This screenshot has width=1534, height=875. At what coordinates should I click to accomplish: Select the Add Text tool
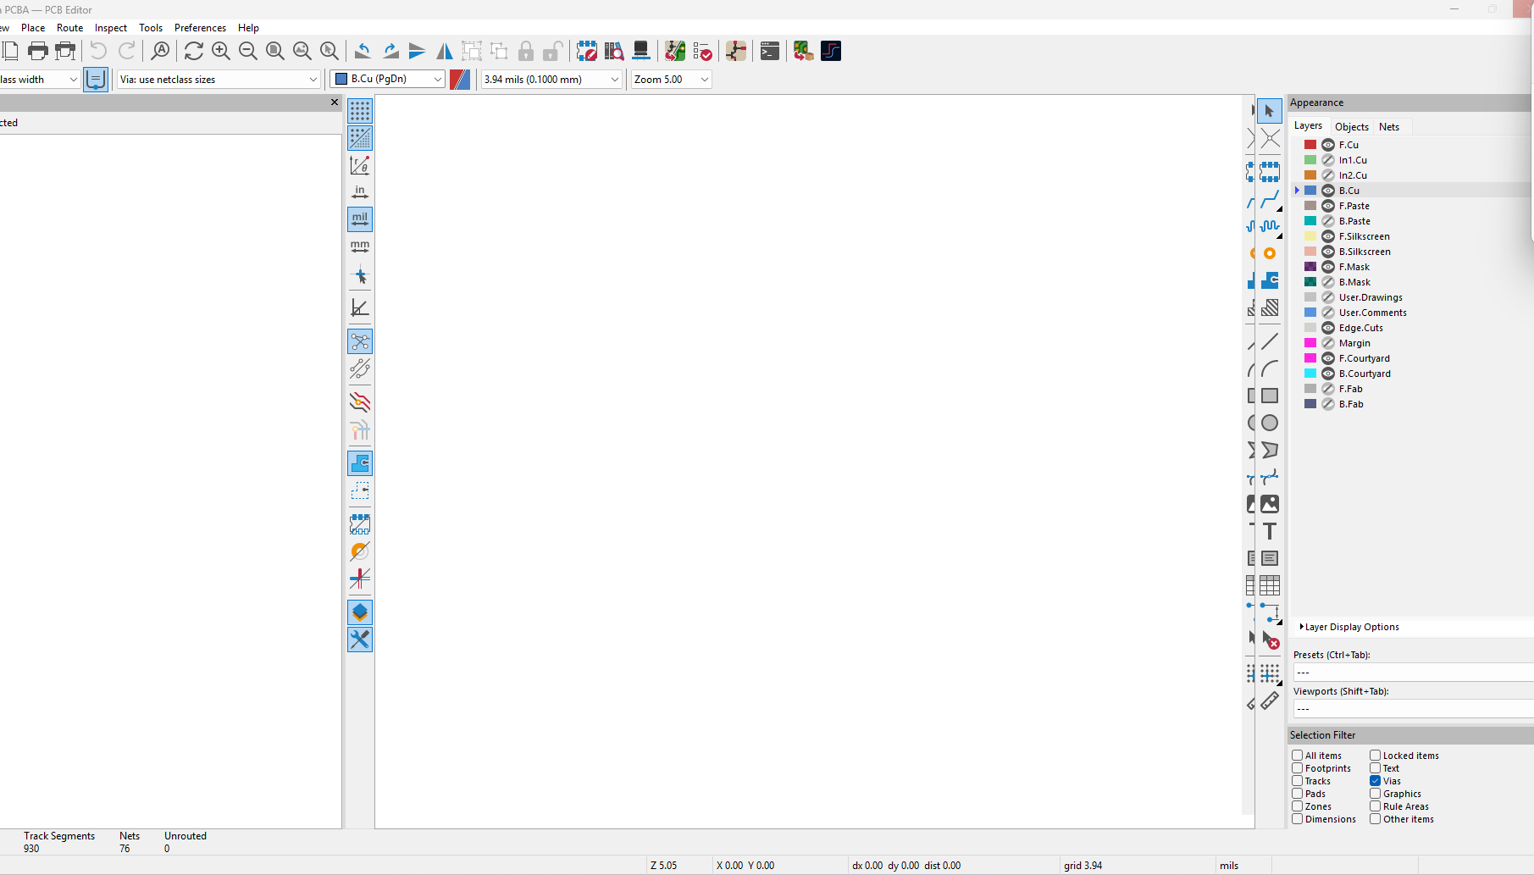(1269, 531)
